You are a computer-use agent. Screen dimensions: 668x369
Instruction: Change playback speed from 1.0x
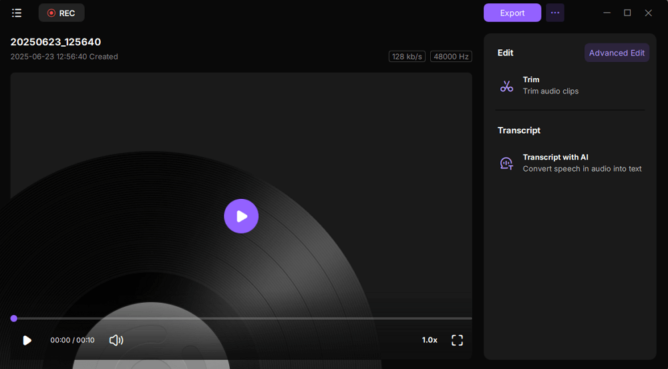tap(430, 340)
